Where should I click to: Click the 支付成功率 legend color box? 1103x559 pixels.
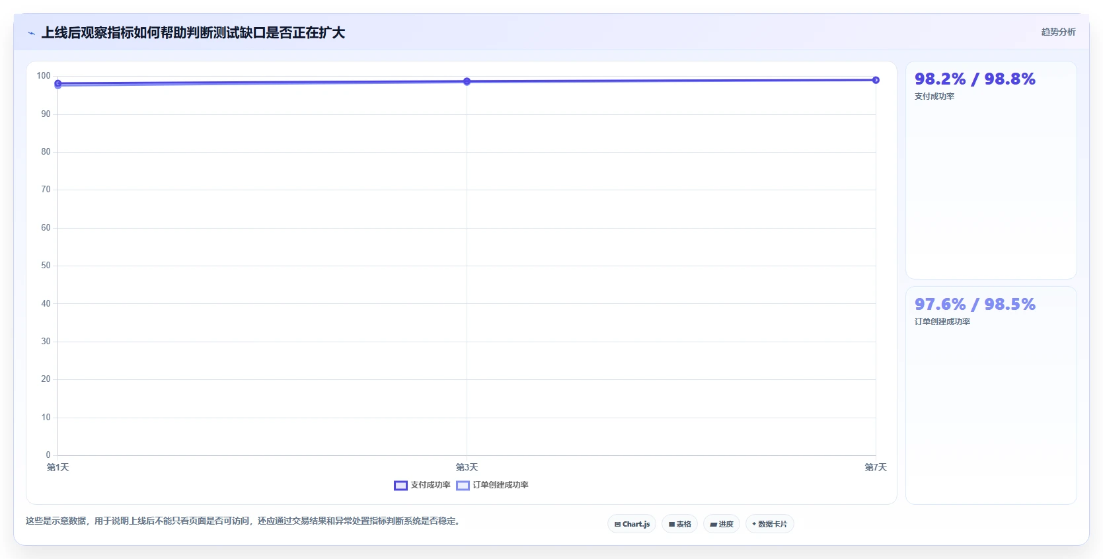(400, 486)
